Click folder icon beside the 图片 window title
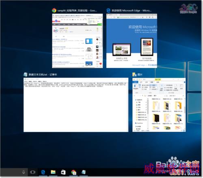 pyautogui.click(x=134, y=74)
